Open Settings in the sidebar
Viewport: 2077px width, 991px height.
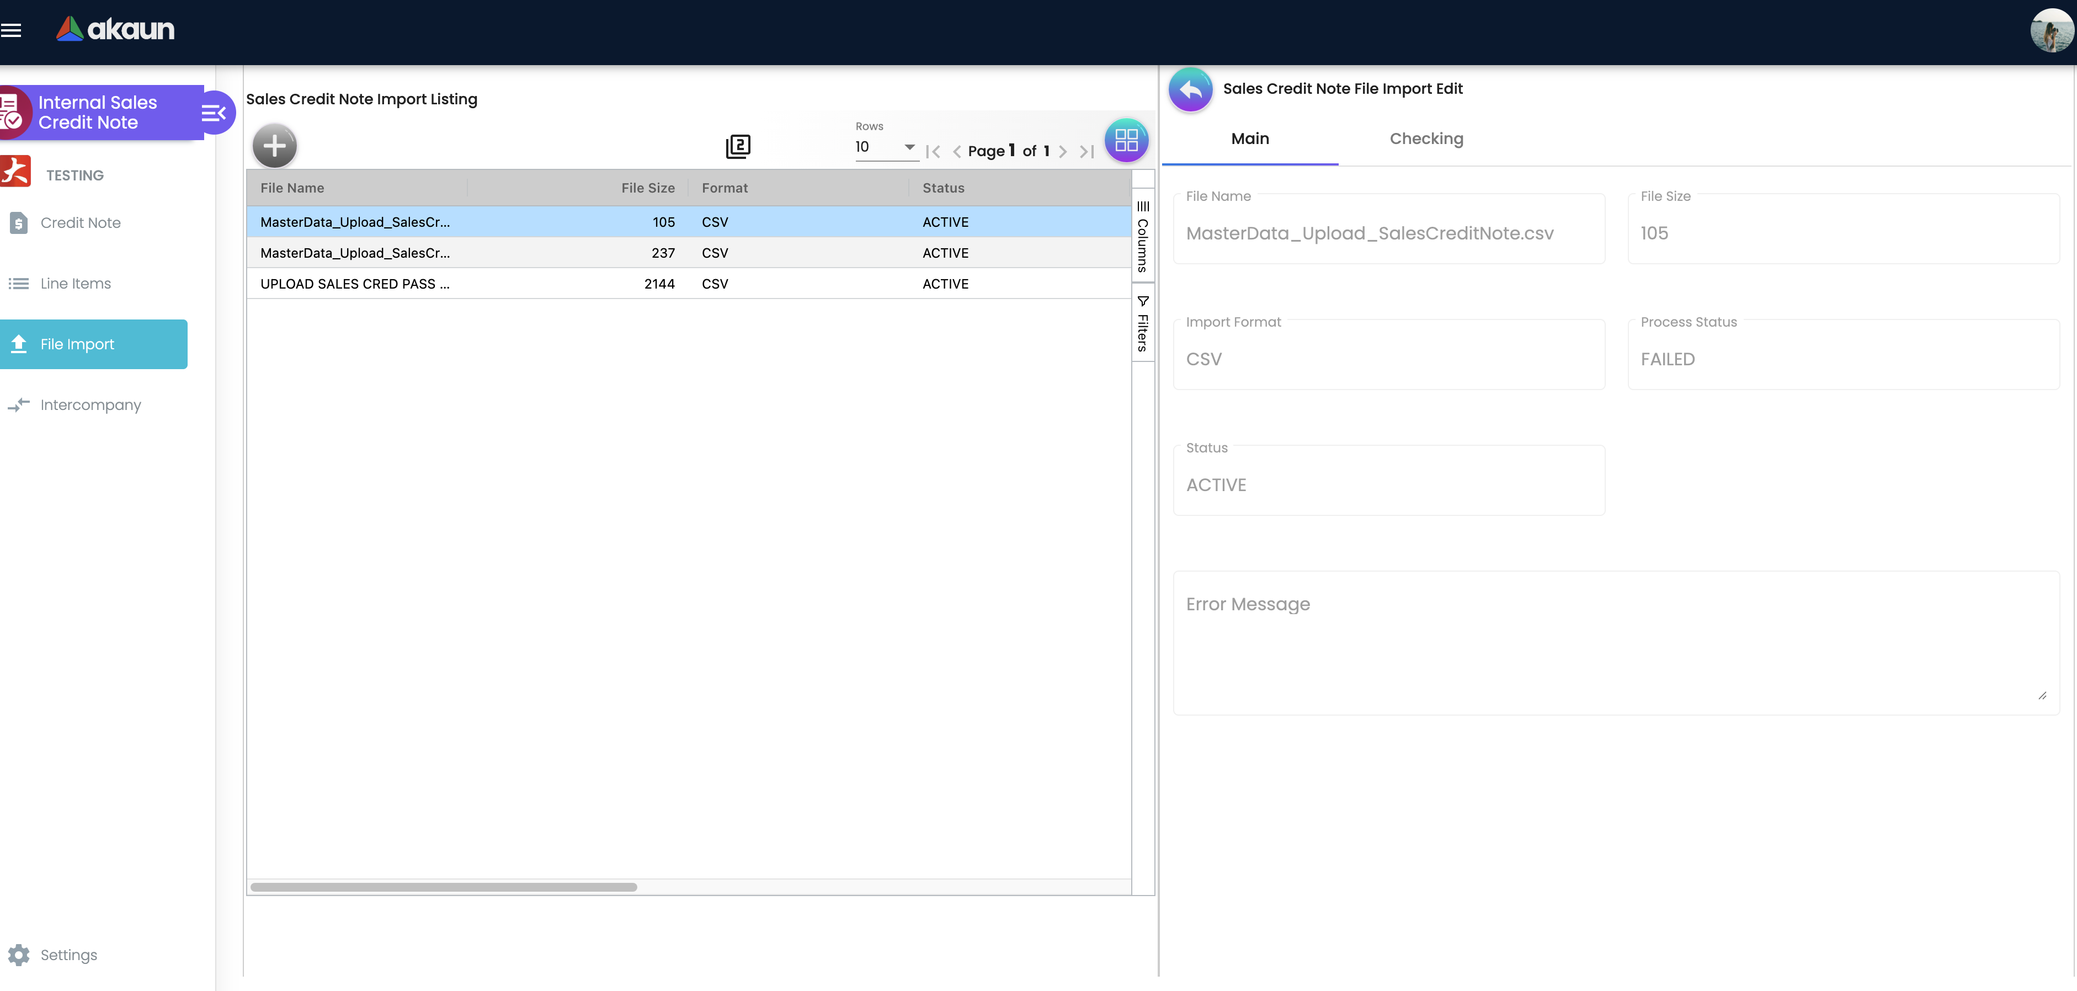[68, 955]
